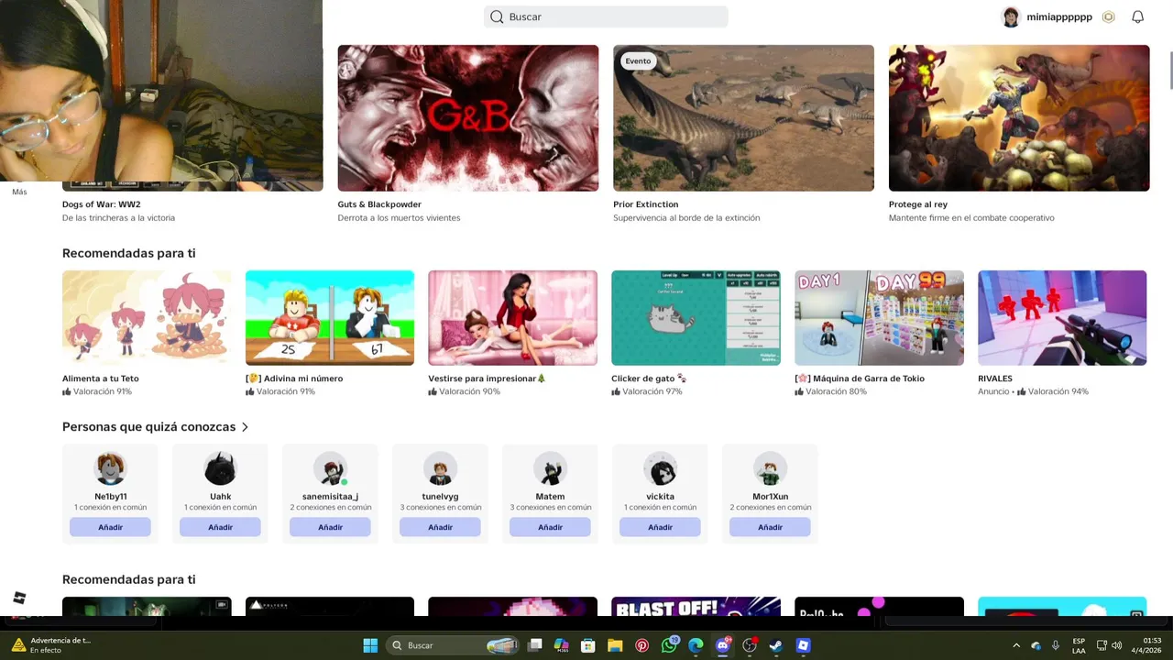Open Clicker de gato thumbnail
Viewport: 1173px width, 660px height.
coord(696,318)
